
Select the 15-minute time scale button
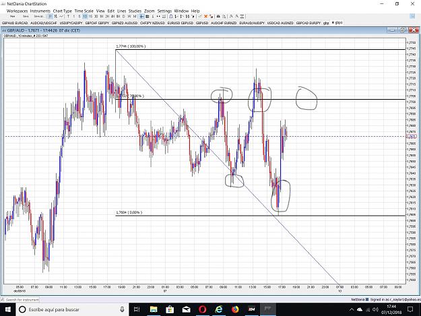(x=90, y=16)
